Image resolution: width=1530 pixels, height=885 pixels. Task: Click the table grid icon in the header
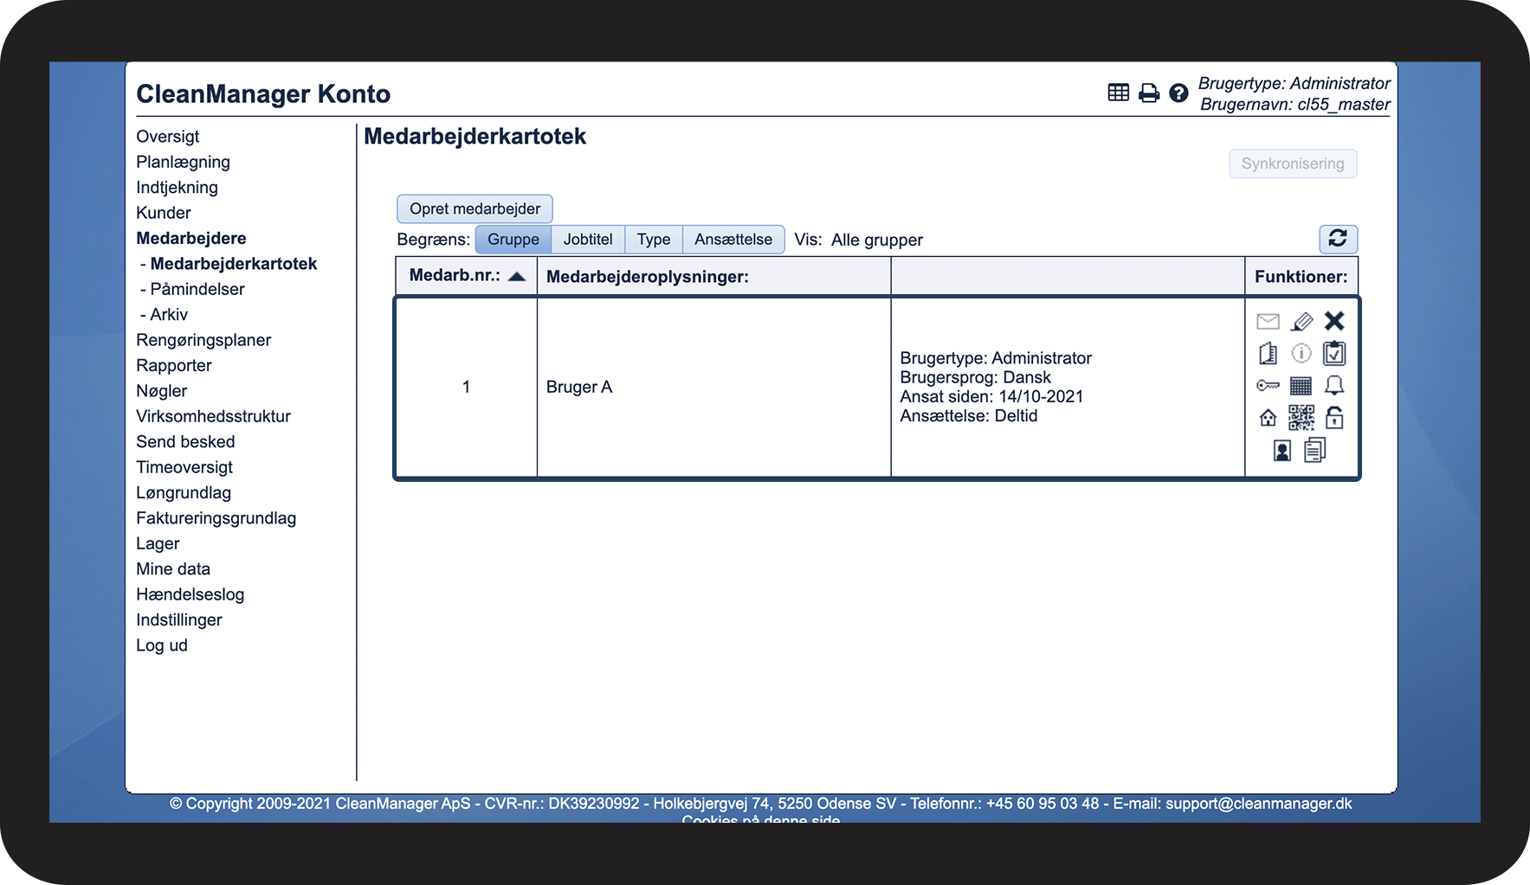[x=1118, y=93]
